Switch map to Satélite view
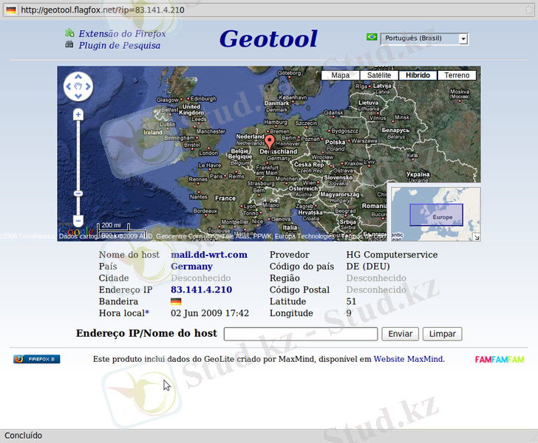 point(379,75)
